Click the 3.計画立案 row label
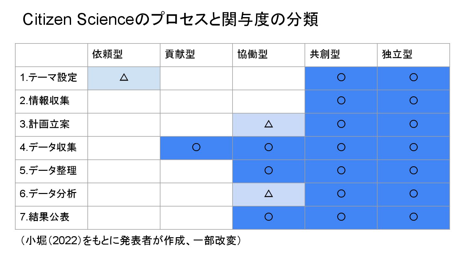465x261 pixels. pyautogui.click(x=45, y=124)
